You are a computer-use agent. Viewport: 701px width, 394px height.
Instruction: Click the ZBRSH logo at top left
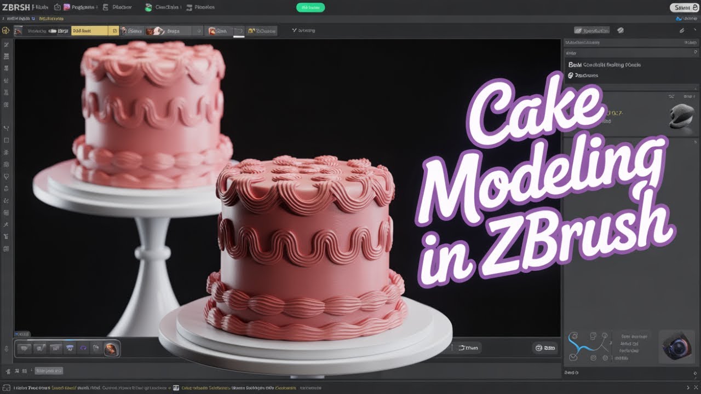click(15, 7)
